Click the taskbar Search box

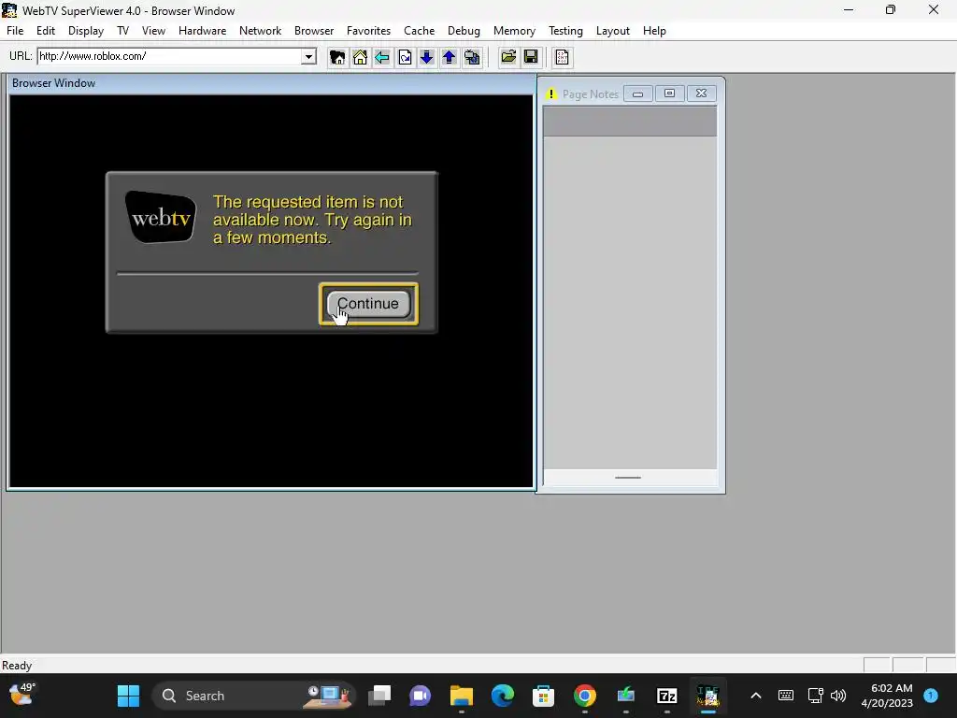[253, 696]
